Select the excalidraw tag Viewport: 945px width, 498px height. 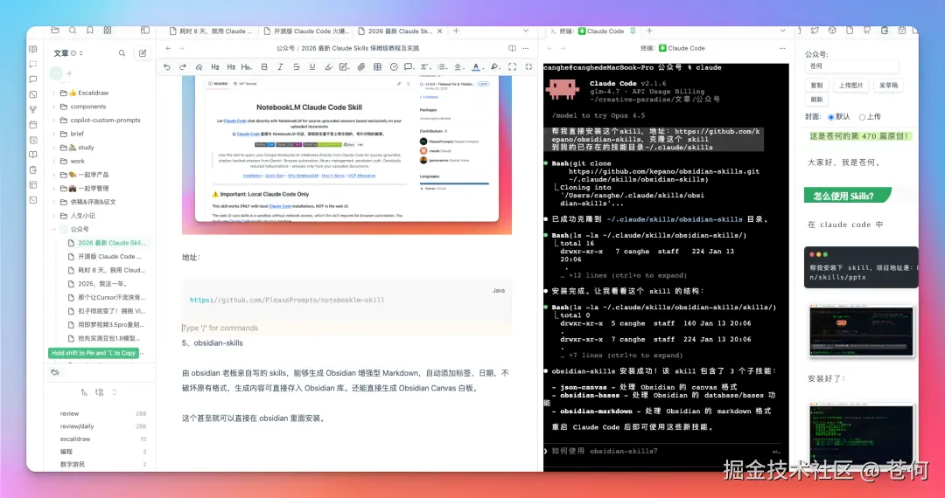75,439
